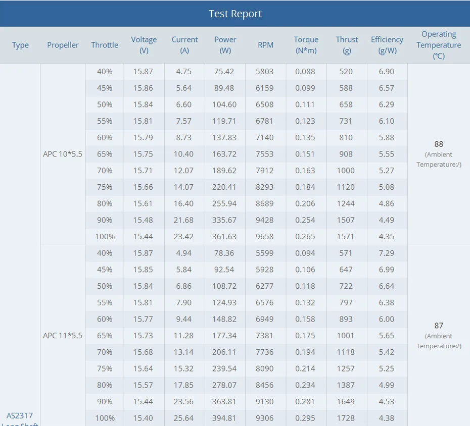
Task: Select the Efficiency (g/W) column header
Action: coord(387,45)
